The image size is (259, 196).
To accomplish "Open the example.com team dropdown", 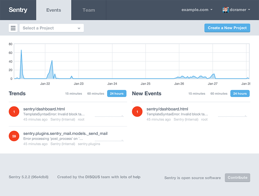I will pyautogui.click(x=197, y=10).
